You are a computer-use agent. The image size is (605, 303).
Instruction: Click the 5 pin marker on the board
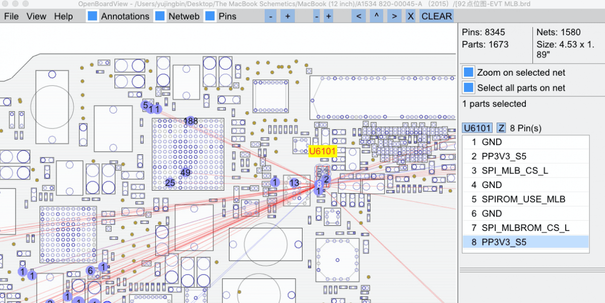tap(146, 105)
